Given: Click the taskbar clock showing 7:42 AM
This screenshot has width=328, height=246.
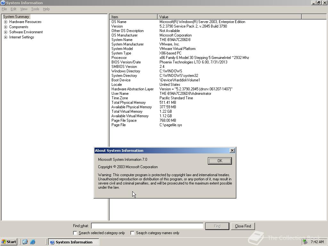Looking at the screenshot, I should coord(317,242).
